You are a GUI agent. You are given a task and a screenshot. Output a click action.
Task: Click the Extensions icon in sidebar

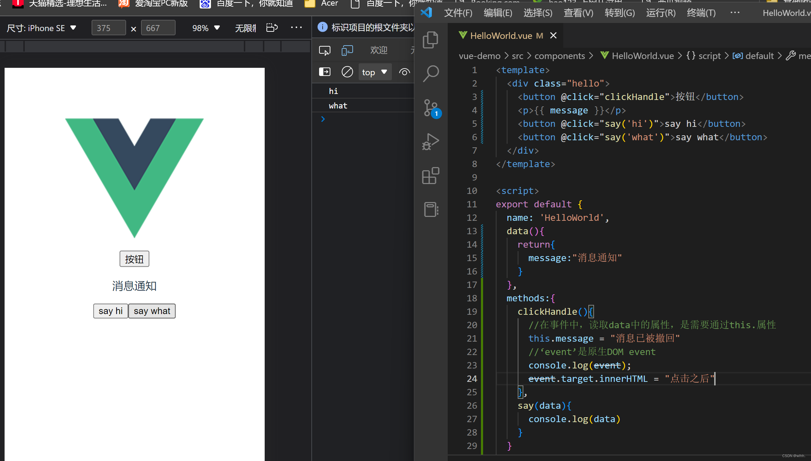coord(432,176)
